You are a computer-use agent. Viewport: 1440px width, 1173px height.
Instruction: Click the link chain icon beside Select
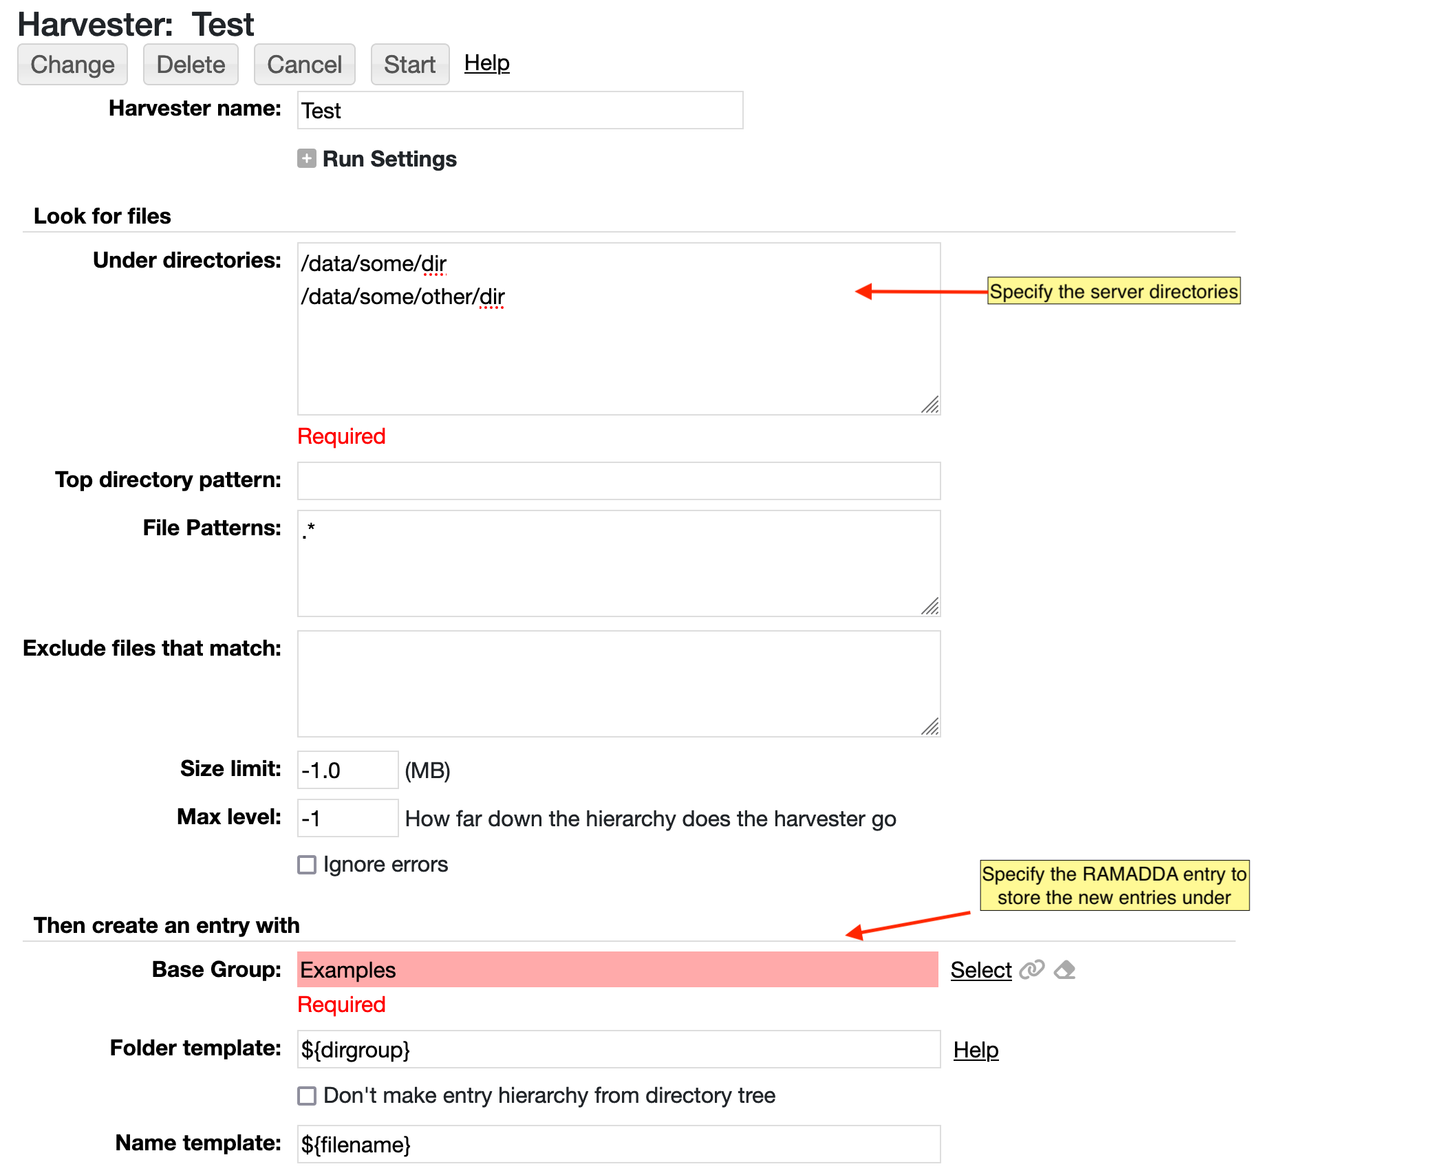pos(1031,969)
